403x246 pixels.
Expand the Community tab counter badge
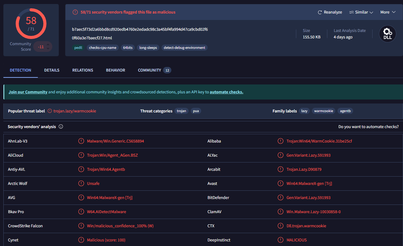point(167,70)
